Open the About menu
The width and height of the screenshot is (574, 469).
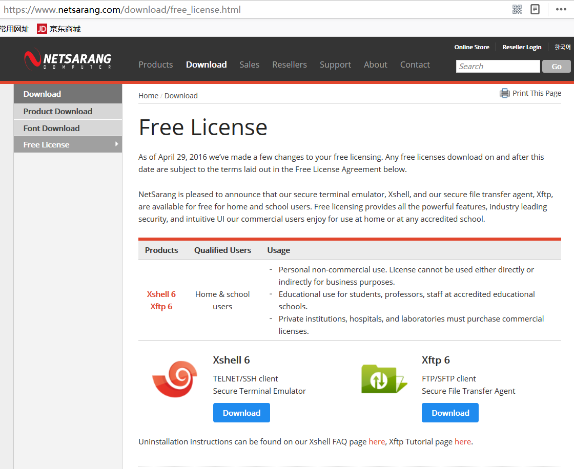[376, 65]
